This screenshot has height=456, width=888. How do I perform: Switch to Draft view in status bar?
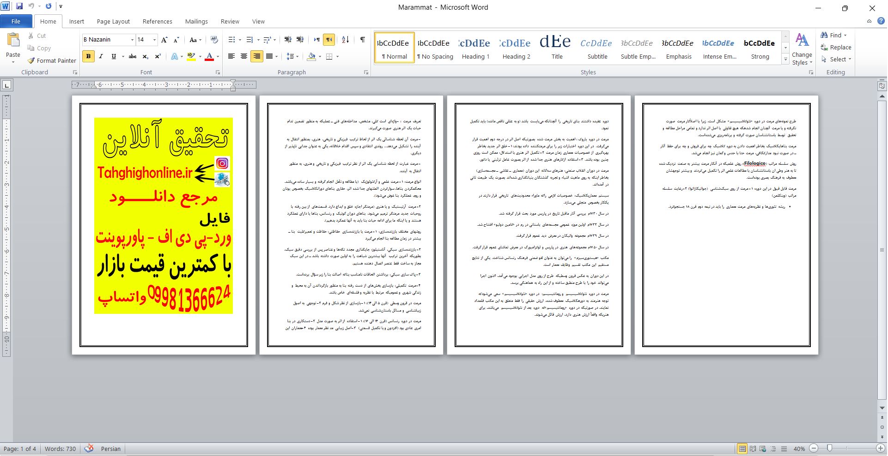784,449
